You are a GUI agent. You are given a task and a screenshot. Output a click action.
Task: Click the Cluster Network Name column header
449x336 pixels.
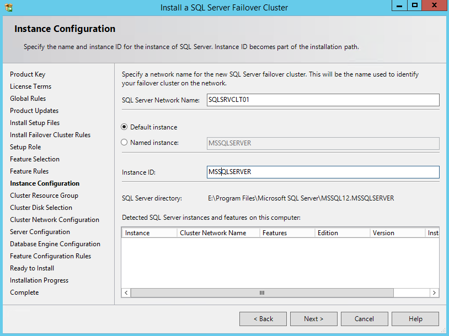(x=218, y=233)
